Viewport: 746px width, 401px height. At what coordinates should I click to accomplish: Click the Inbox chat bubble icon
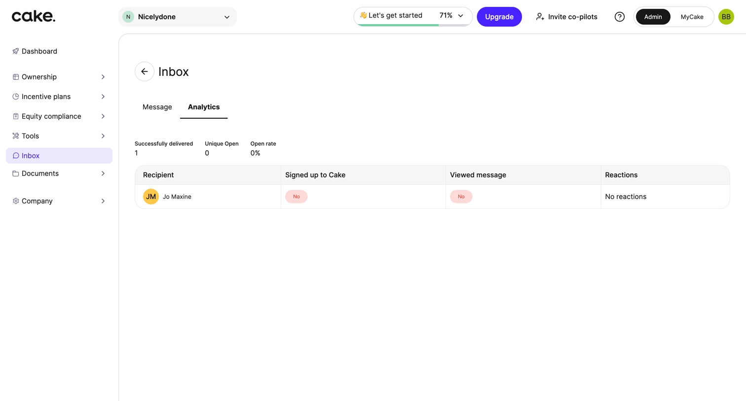coord(16,156)
